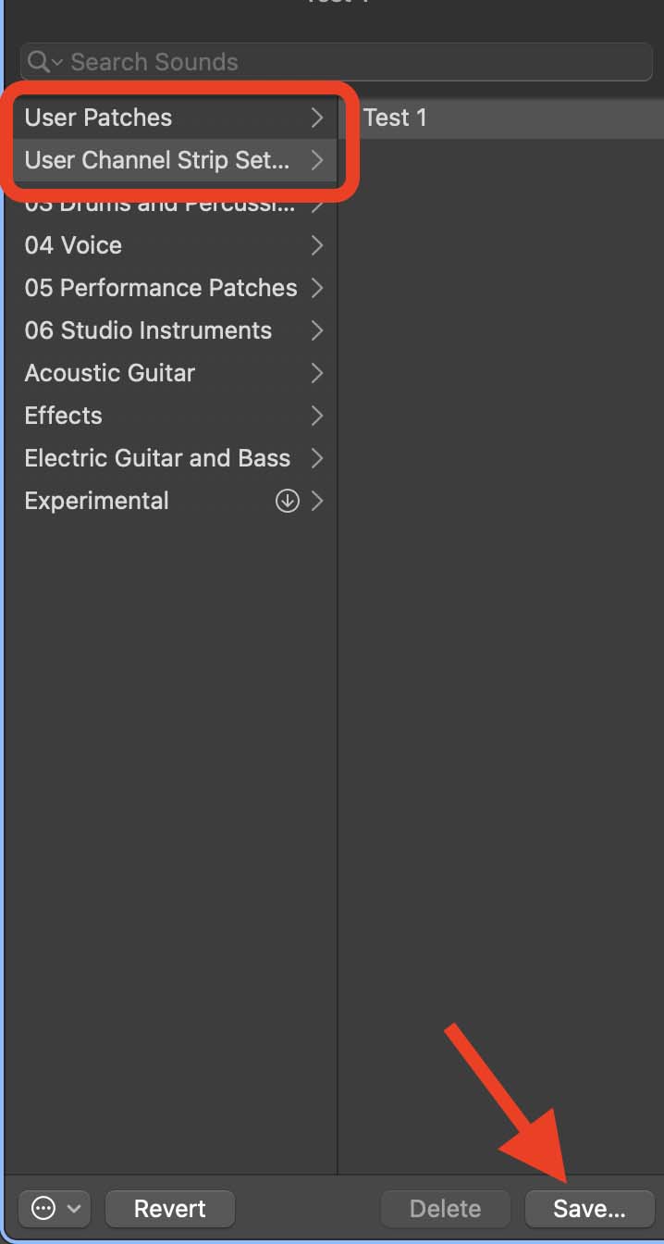Select the User Patches category
664x1244 pixels.
point(98,118)
